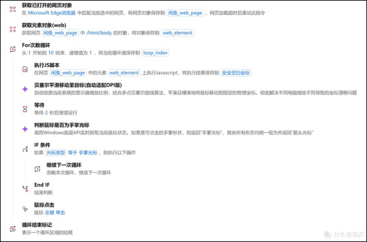
Task: Click the For次数循环 loop icon
Action: 13,49
